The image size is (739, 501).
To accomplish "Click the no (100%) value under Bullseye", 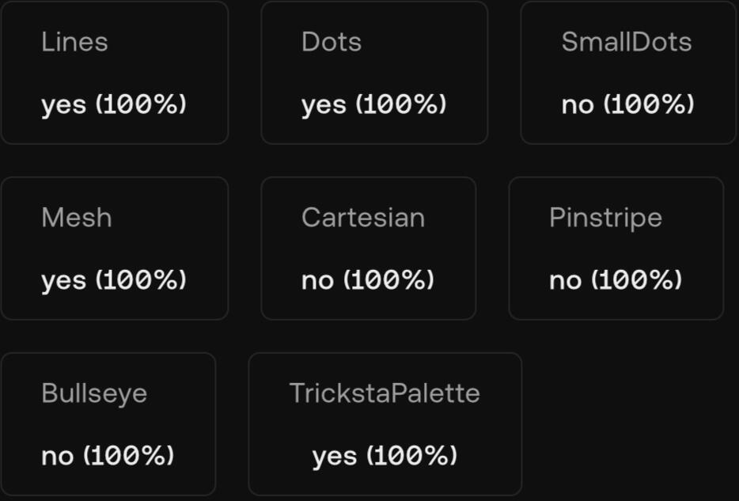I will pos(108,456).
